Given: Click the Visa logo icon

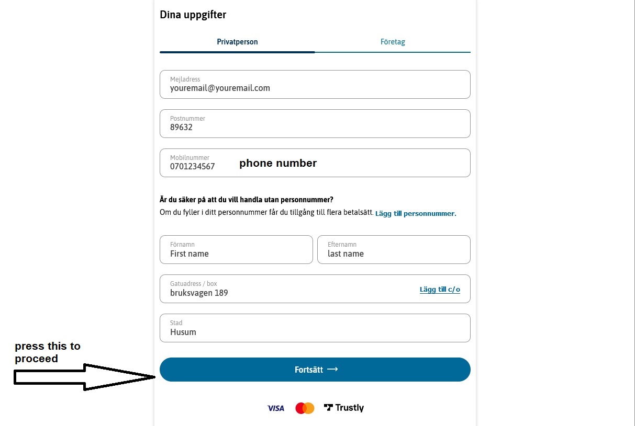Looking at the screenshot, I should tap(275, 408).
